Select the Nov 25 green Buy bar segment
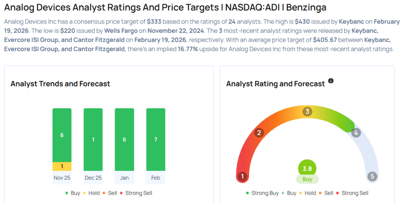 point(62,135)
